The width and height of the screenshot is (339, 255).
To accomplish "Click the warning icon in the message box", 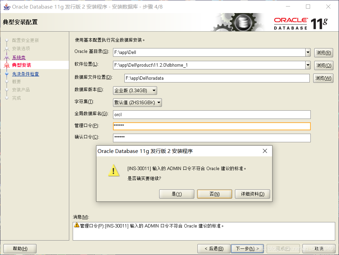I will point(76,225).
